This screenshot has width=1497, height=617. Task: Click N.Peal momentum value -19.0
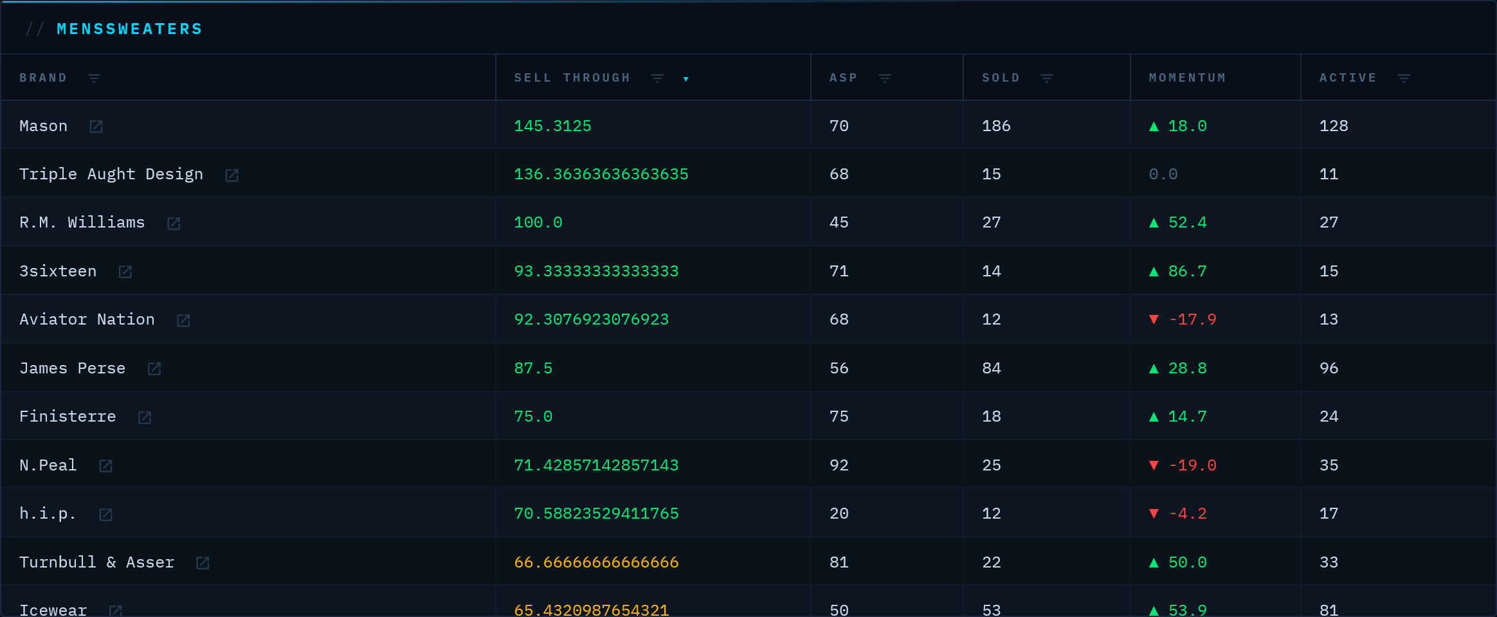(1183, 465)
